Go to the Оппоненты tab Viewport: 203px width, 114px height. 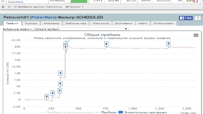[51, 23]
